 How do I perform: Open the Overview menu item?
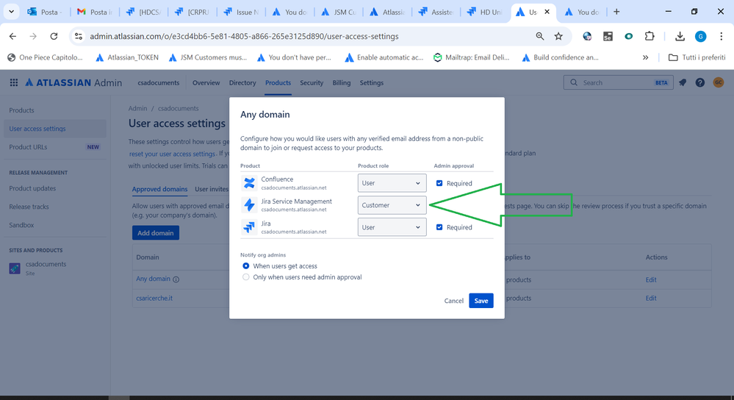[206, 82]
